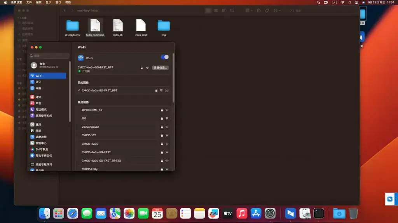Turn off the Wi-Fi toggle switch
398x223 pixels.
click(164, 57)
